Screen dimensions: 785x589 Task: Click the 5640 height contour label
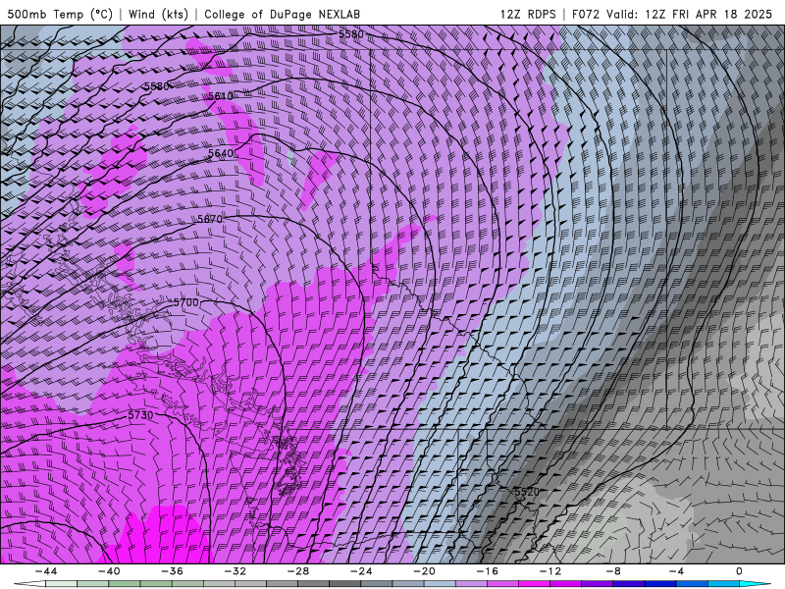[x=220, y=153]
